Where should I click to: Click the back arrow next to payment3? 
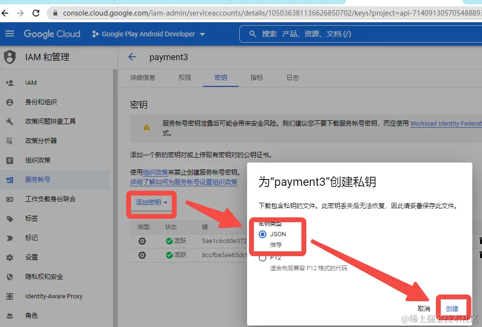click(132, 57)
